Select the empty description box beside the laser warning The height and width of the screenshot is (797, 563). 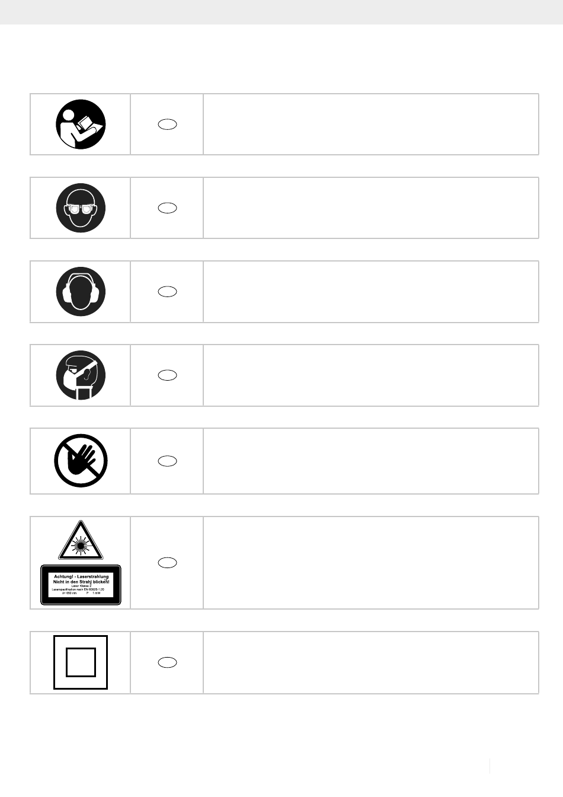pos(371,562)
